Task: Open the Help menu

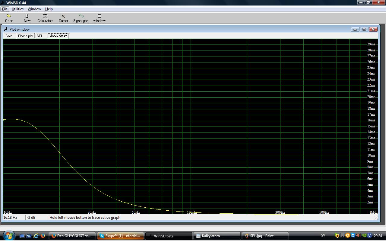Action: [49, 9]
